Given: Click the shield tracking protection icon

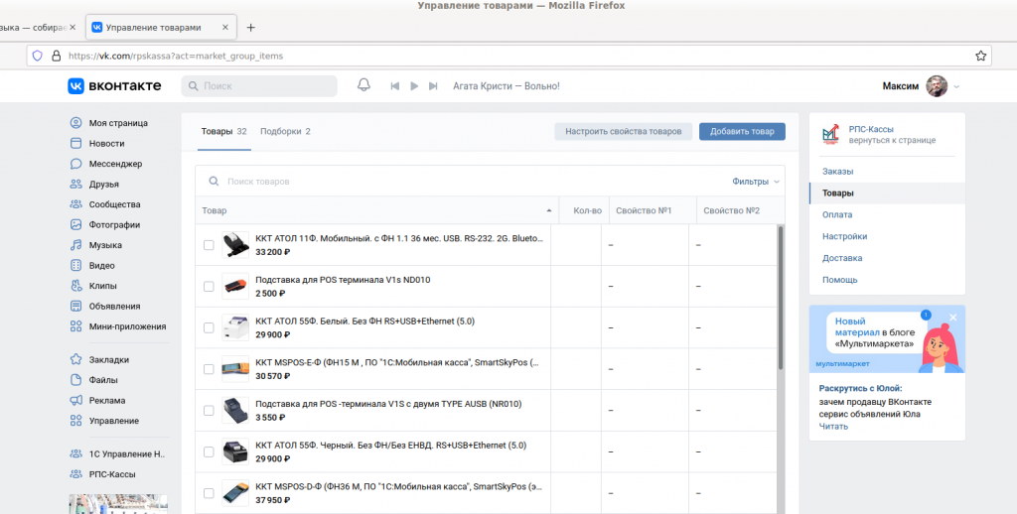Looking at the screenshot, I should [37, 56].
